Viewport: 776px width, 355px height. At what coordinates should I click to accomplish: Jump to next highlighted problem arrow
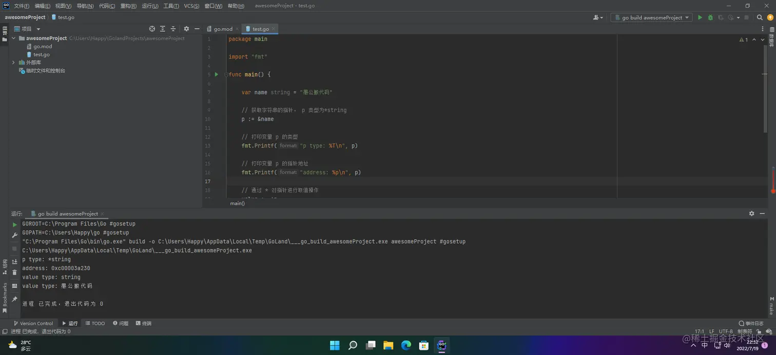[x=764, y=40]
